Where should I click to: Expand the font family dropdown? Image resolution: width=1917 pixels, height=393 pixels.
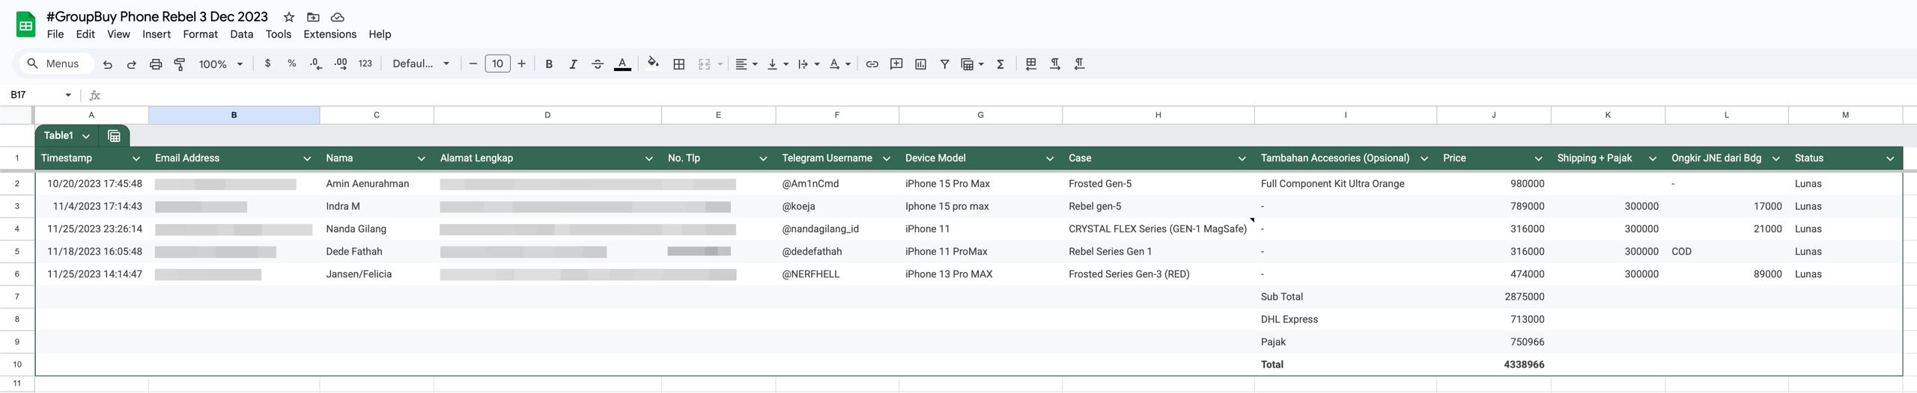[421, 64]
